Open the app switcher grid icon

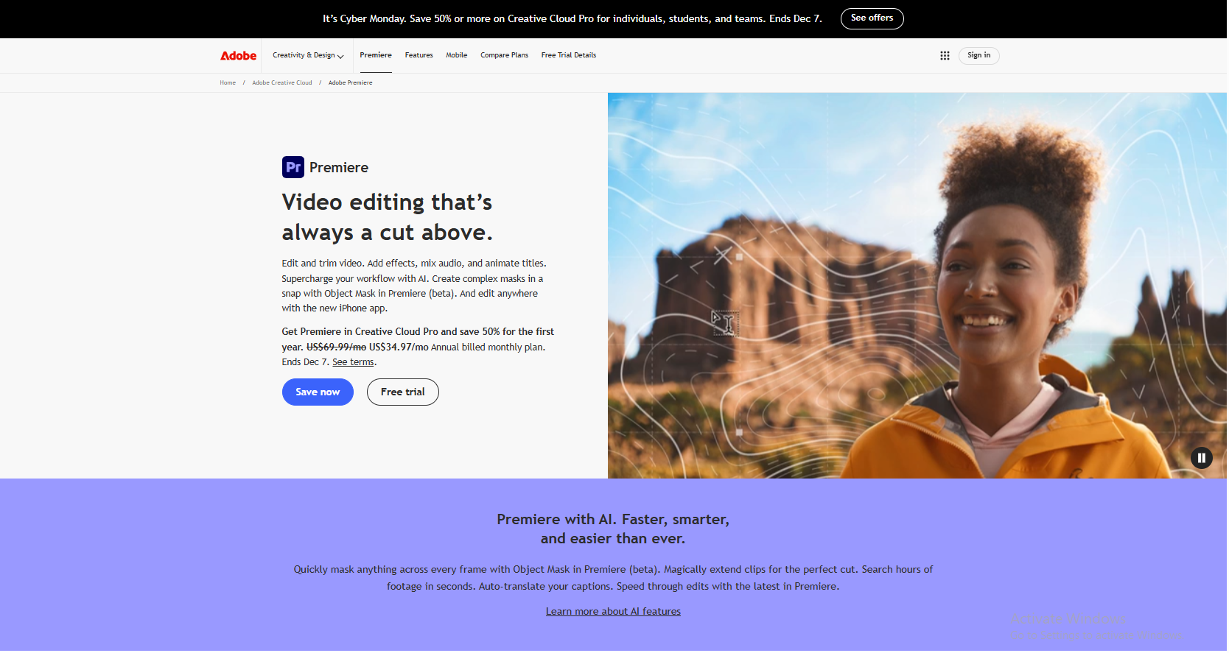[x=945, y=56]
